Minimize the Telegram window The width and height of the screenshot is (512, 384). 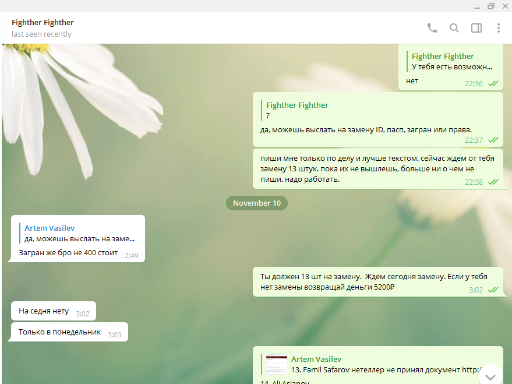tap(477, 6)
